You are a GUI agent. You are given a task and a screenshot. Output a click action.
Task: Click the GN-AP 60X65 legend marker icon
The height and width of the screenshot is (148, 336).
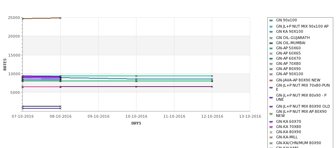coord(271,53)
